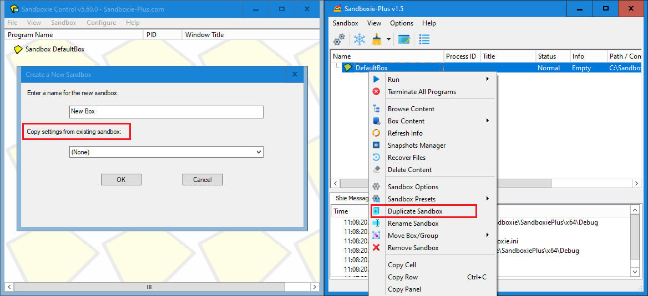Select Duplicate Sandbox from context menu
The height and width of the screenshot is (296, 648).
pyautogui.click(x=415, y=211)
